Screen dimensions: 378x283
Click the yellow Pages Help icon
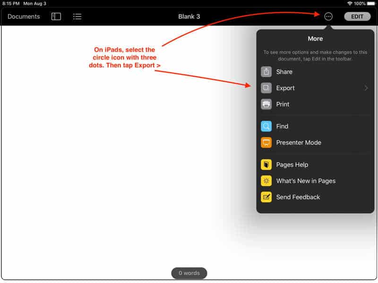pyautogui.click(x=266, y=165)
